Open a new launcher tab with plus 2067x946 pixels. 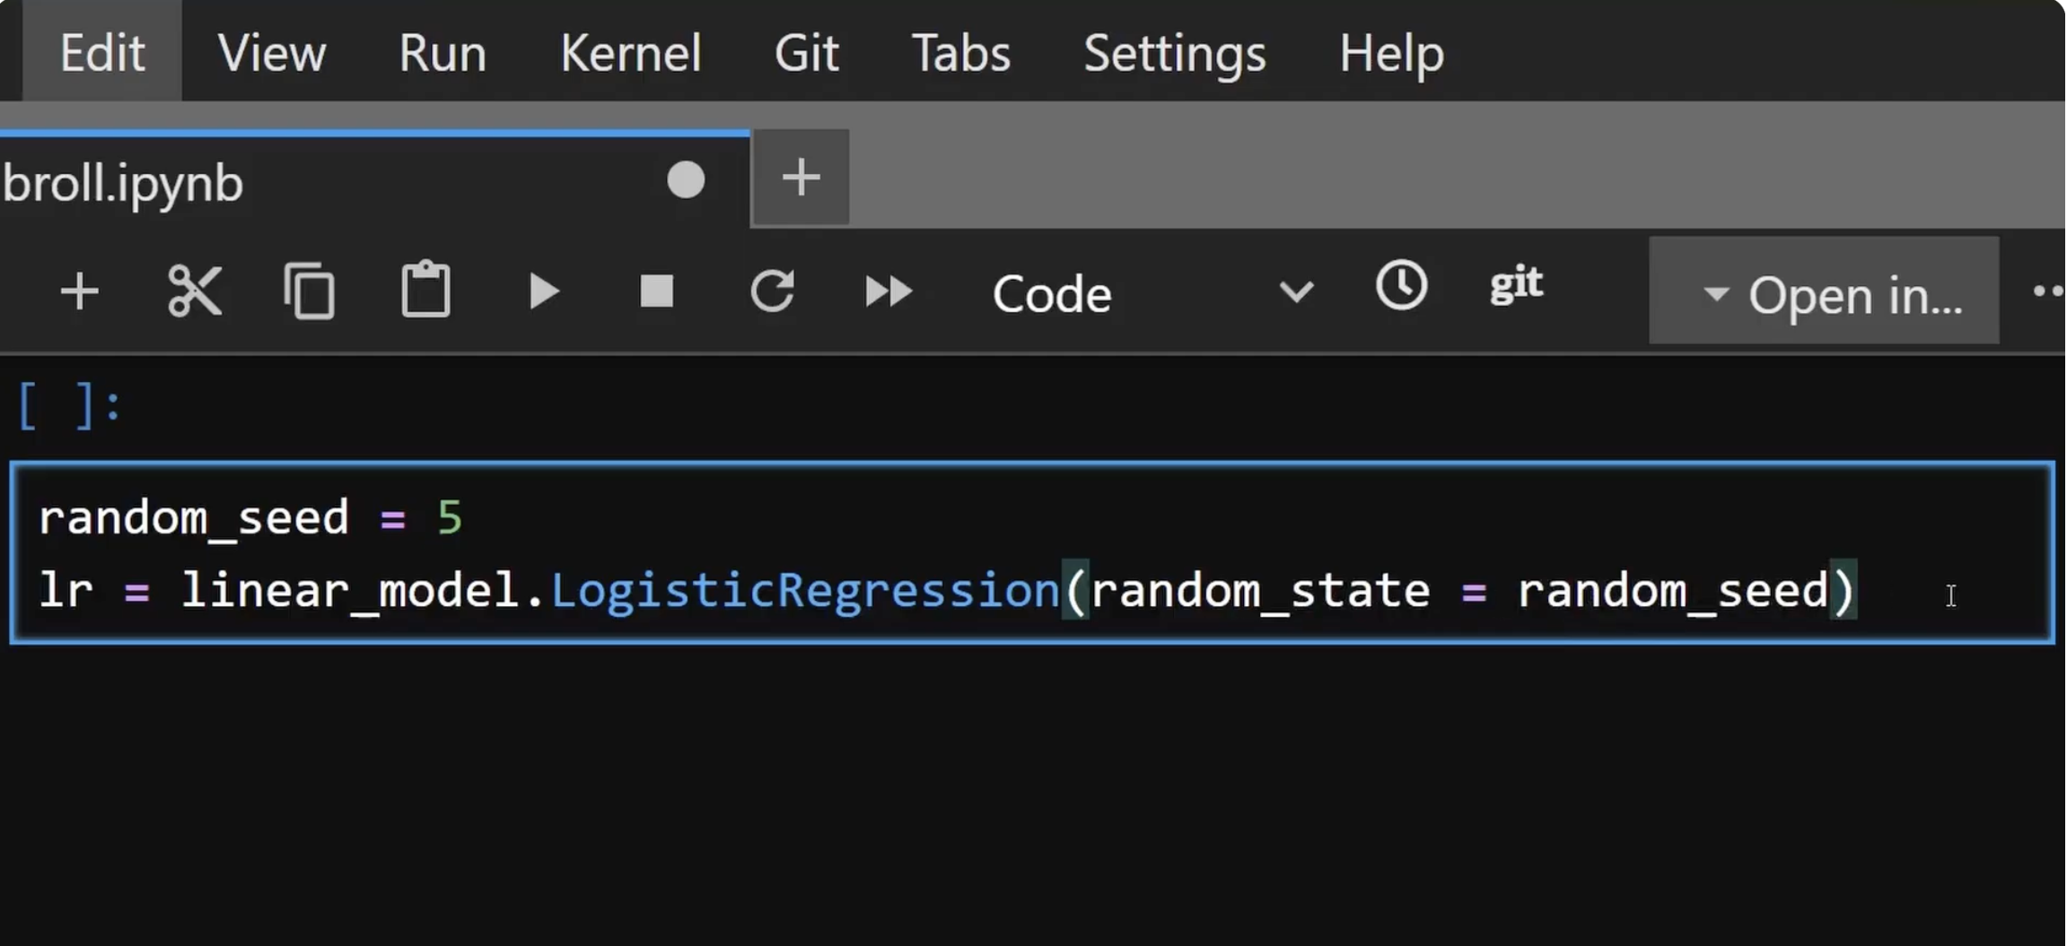pos(801,177)
